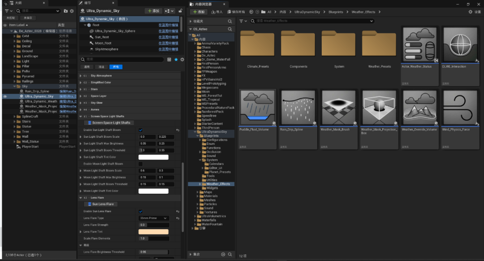Open the Details panel settings gear

182,59
